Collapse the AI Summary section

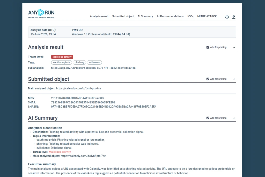pos(234,118)
